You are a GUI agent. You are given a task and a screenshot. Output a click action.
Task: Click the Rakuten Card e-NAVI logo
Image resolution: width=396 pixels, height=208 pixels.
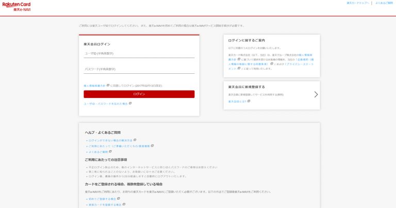[16, 6]
